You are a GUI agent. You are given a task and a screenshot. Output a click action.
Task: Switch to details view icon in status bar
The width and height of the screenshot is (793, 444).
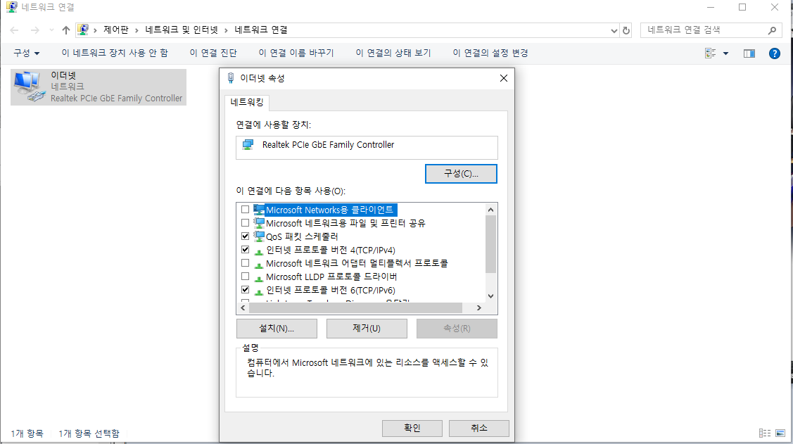pos(765,433)
